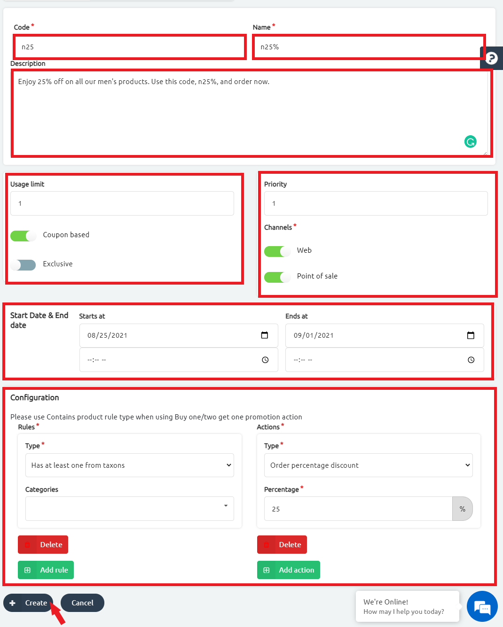Image resolution: width=503 pixels, height=627 pixels.
Task: Click the Name input field
Action: (369, 47)
